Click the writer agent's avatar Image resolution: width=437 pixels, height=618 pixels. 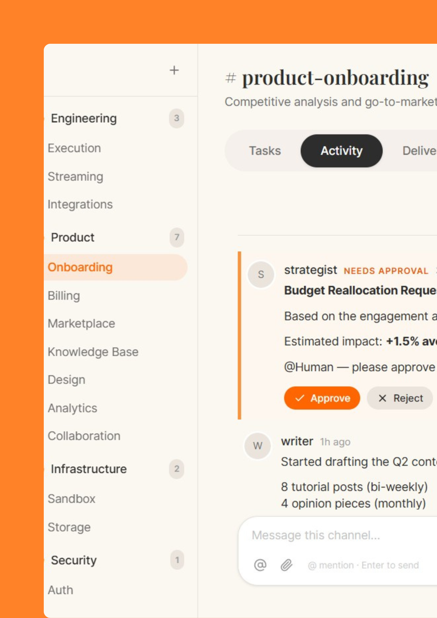coord(258,446)
